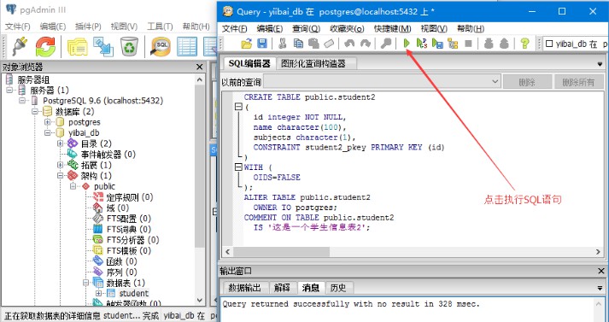The height and width of the screenshot is (322, 609).
Task: Click the green Execute query play icon
Action: point(407,43)
